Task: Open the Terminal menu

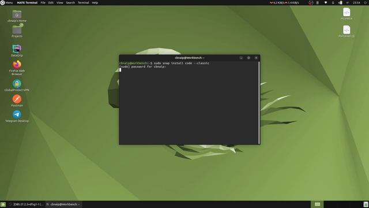Action: point(83,2)
